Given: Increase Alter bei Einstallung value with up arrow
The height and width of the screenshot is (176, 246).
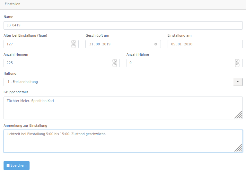Looking at the screenshot, I should point(74,42).
